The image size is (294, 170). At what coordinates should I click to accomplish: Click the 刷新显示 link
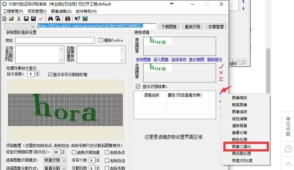pos(215,60)
